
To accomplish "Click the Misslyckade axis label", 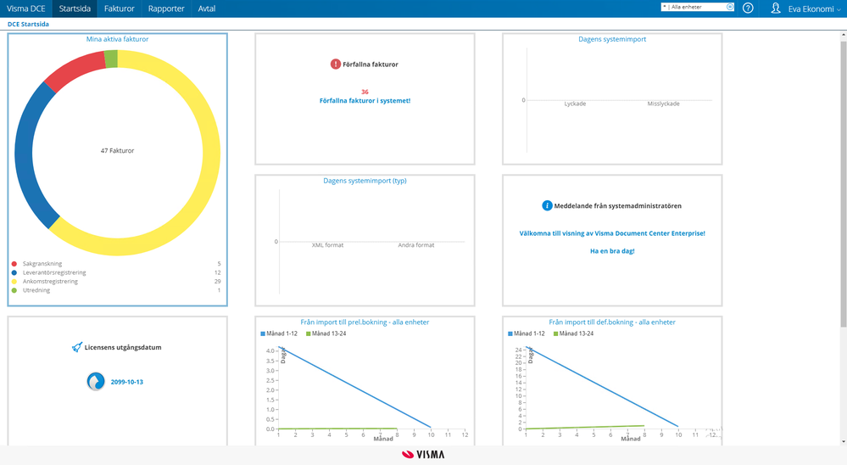I will coord(663,104).
